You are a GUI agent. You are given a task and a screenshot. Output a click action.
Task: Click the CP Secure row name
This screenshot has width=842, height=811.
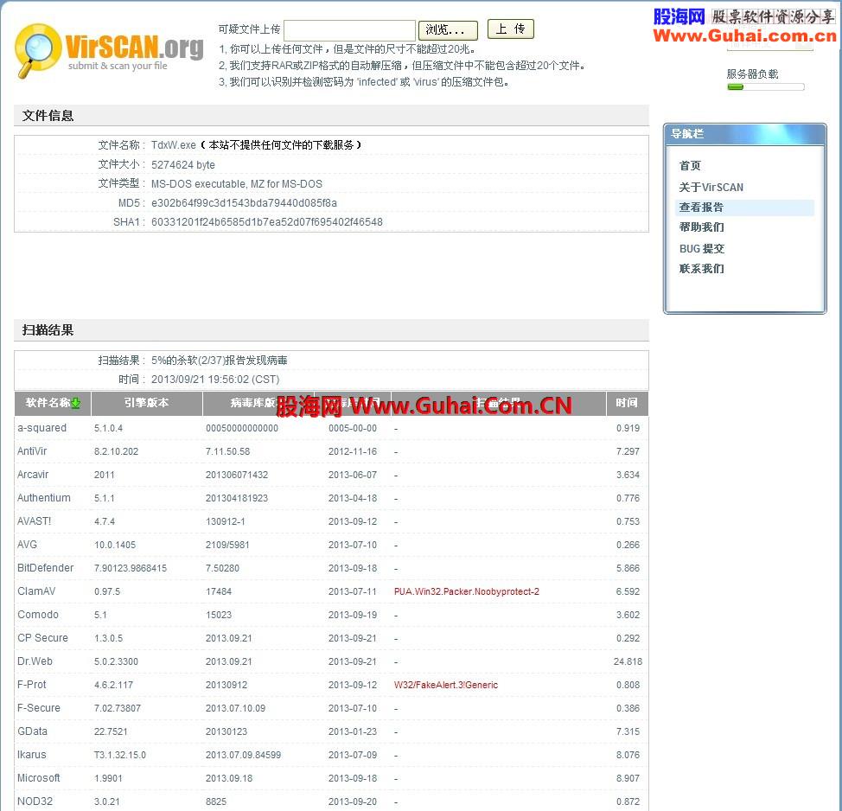tap(43, 638)
